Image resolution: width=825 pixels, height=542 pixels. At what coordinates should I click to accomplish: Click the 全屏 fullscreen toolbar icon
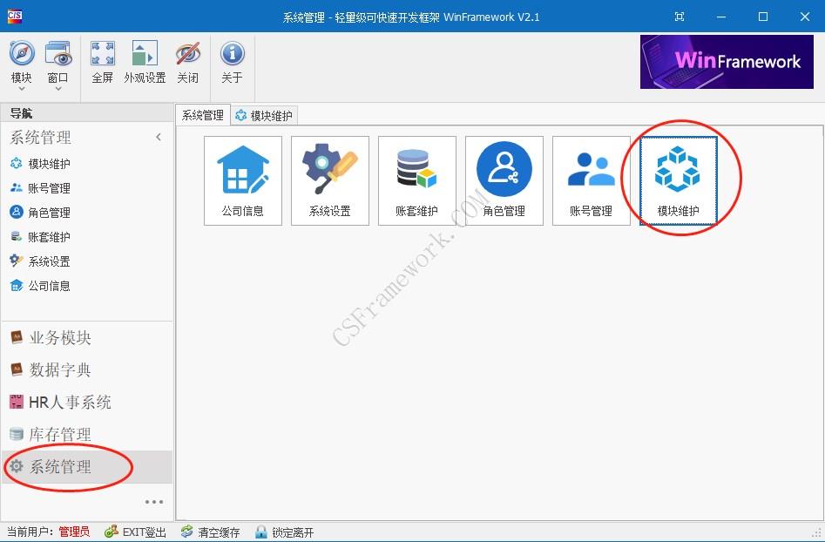point(103,61)
